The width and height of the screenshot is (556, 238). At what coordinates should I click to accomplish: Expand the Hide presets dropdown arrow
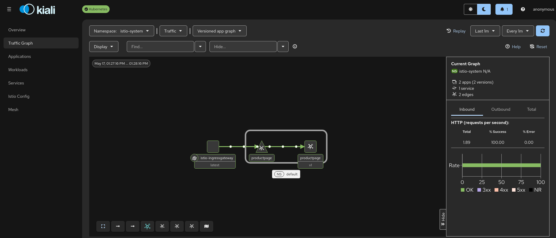[x=283, y=47]
